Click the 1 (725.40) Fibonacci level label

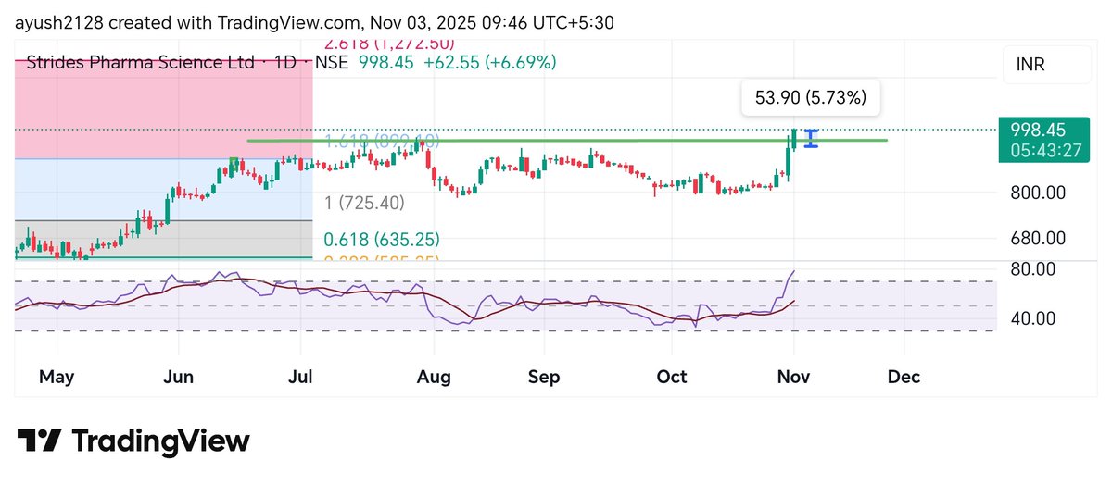(366, 202)
